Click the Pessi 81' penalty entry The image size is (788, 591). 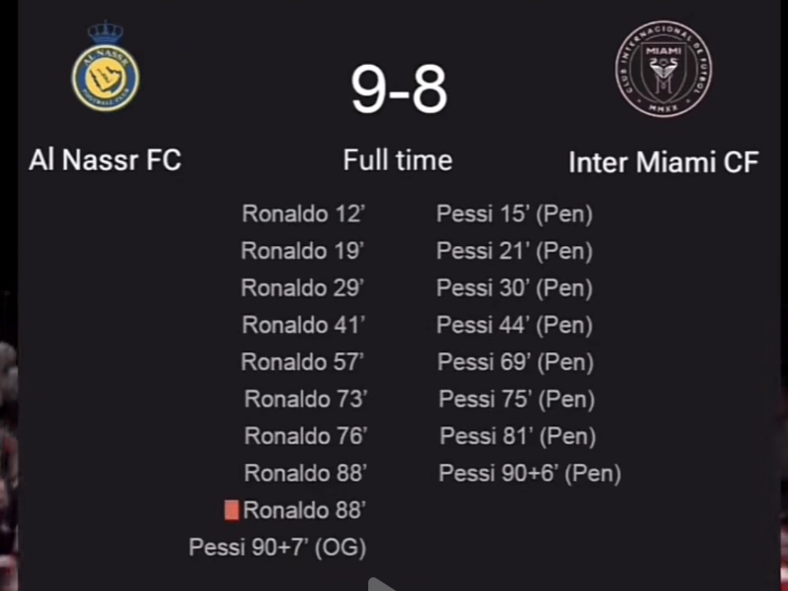517,437
